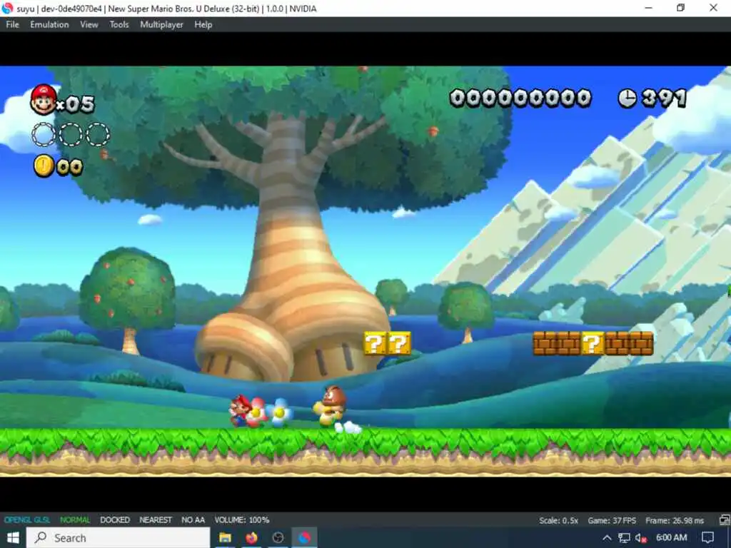731x548 pixels.
Task: Click the 000000000 score counter
Action: click(520, 98)
